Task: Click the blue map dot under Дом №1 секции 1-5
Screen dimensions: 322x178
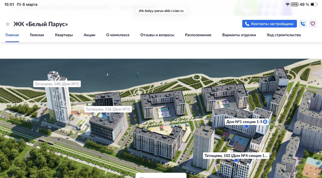Action: (x=247, y=126)
